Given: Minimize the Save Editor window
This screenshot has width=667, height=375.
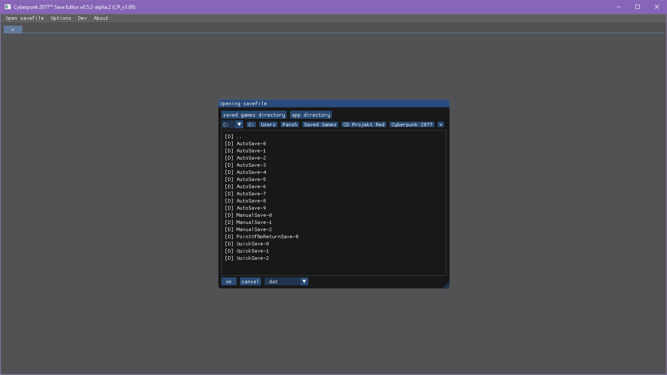Looking at the screenshot, I should coord(619,7).
